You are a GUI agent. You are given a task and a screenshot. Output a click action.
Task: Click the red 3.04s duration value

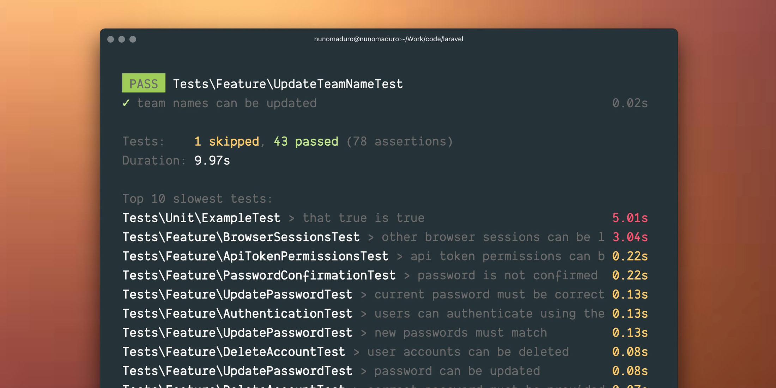click(x=630, y=237)
